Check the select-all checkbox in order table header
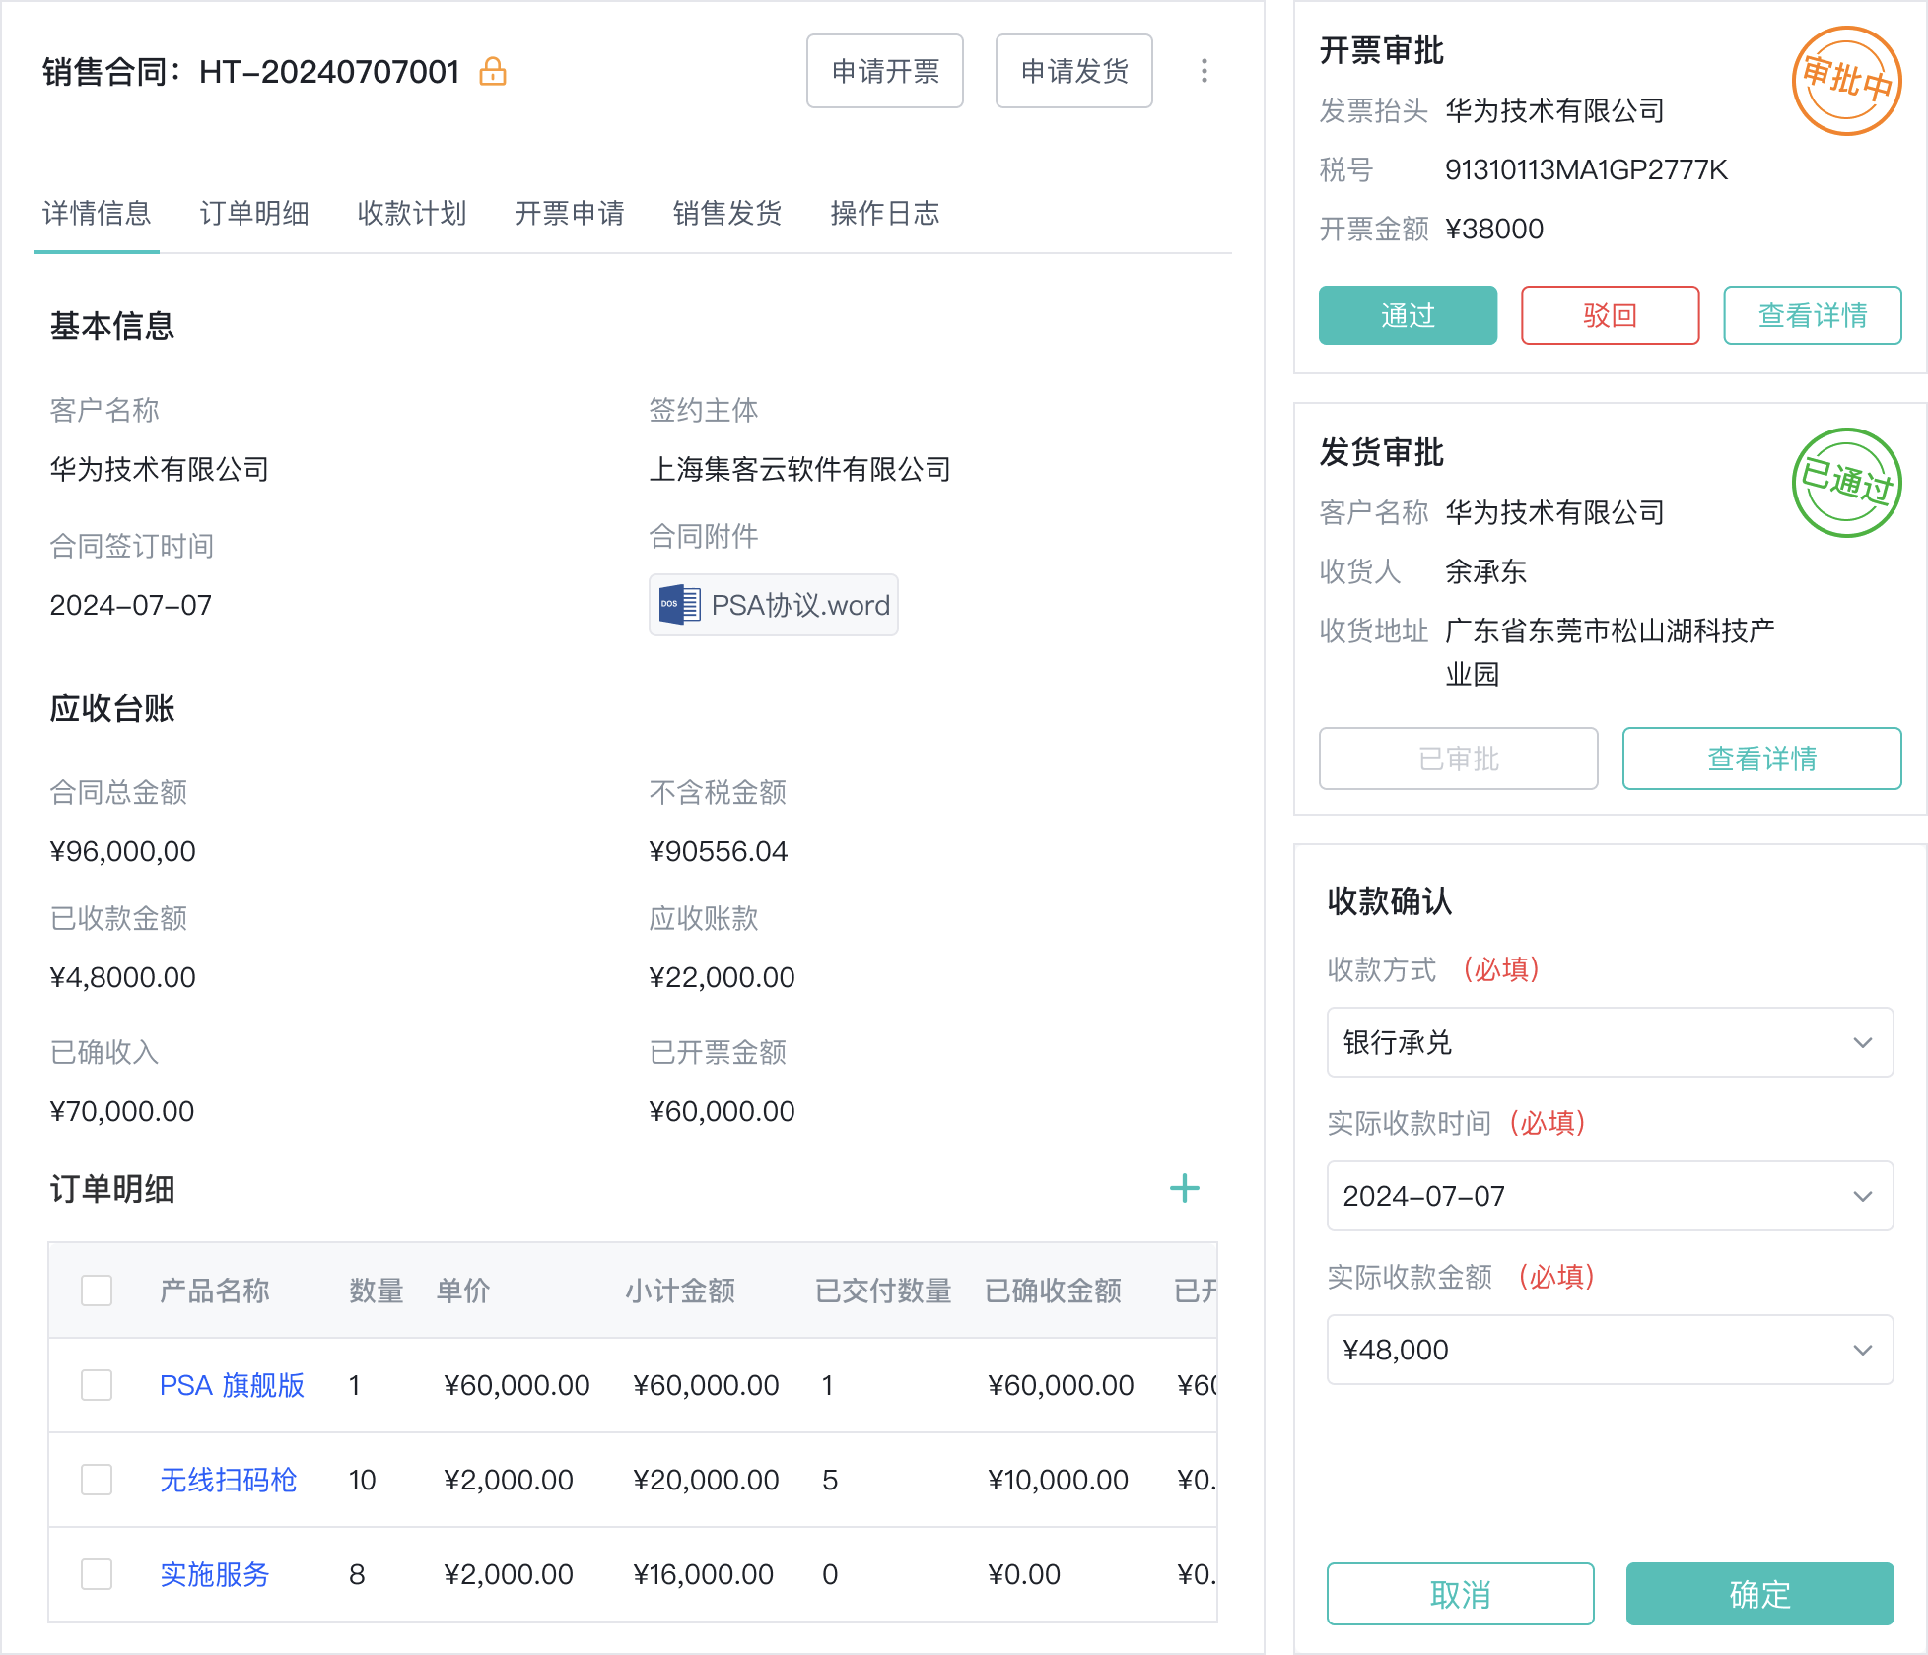 (97, 1290)
